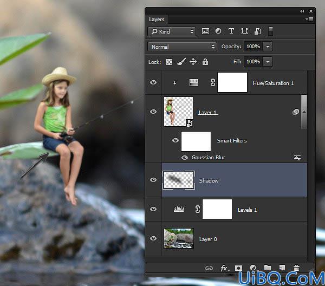Lock transparent pixels icon
The image size is (325, 286).
pyautogui.click(x=169, y=62)
